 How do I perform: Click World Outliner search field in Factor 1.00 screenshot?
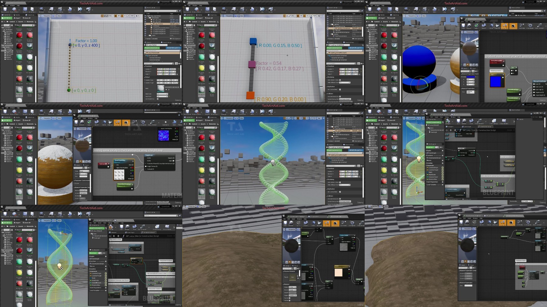tap(161, 11)
